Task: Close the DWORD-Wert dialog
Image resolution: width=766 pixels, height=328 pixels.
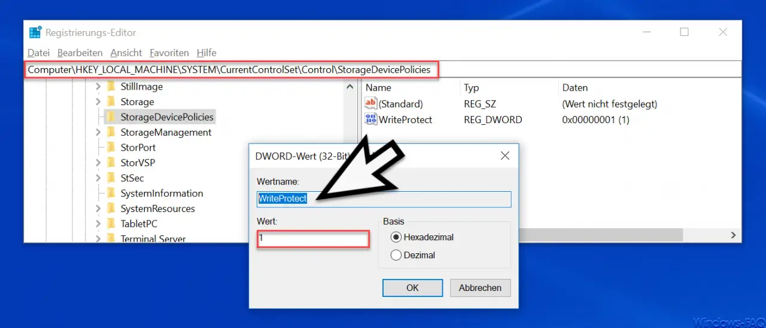Action: tap(504, 156)
